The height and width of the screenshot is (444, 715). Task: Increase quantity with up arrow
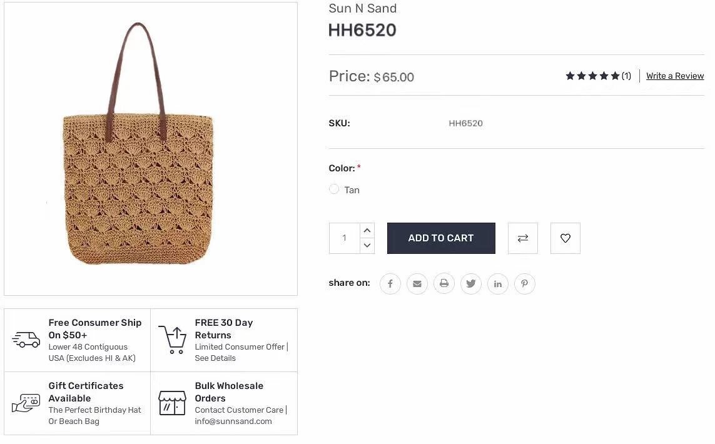(x=367, y=231)
